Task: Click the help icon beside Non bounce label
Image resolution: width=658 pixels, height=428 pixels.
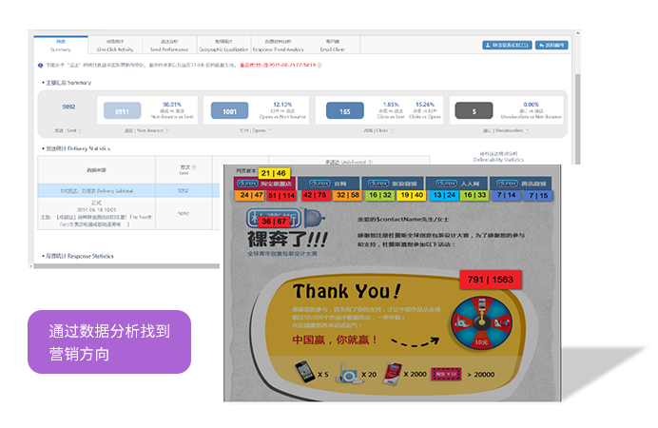Action: 167,131
